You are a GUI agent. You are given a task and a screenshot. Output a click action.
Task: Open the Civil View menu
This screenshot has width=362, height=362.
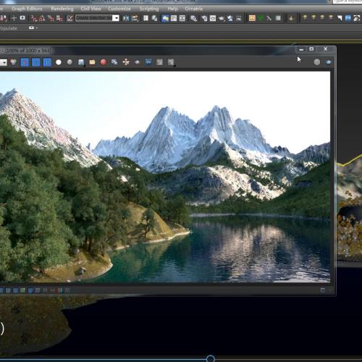tap(90, 9)
